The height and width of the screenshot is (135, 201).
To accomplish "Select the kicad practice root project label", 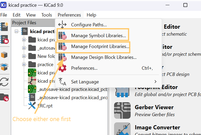I will tap(42, 31).
